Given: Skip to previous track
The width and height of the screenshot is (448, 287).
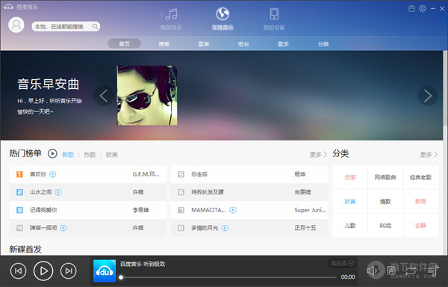Looking at the screenshot, I should 18,271.
